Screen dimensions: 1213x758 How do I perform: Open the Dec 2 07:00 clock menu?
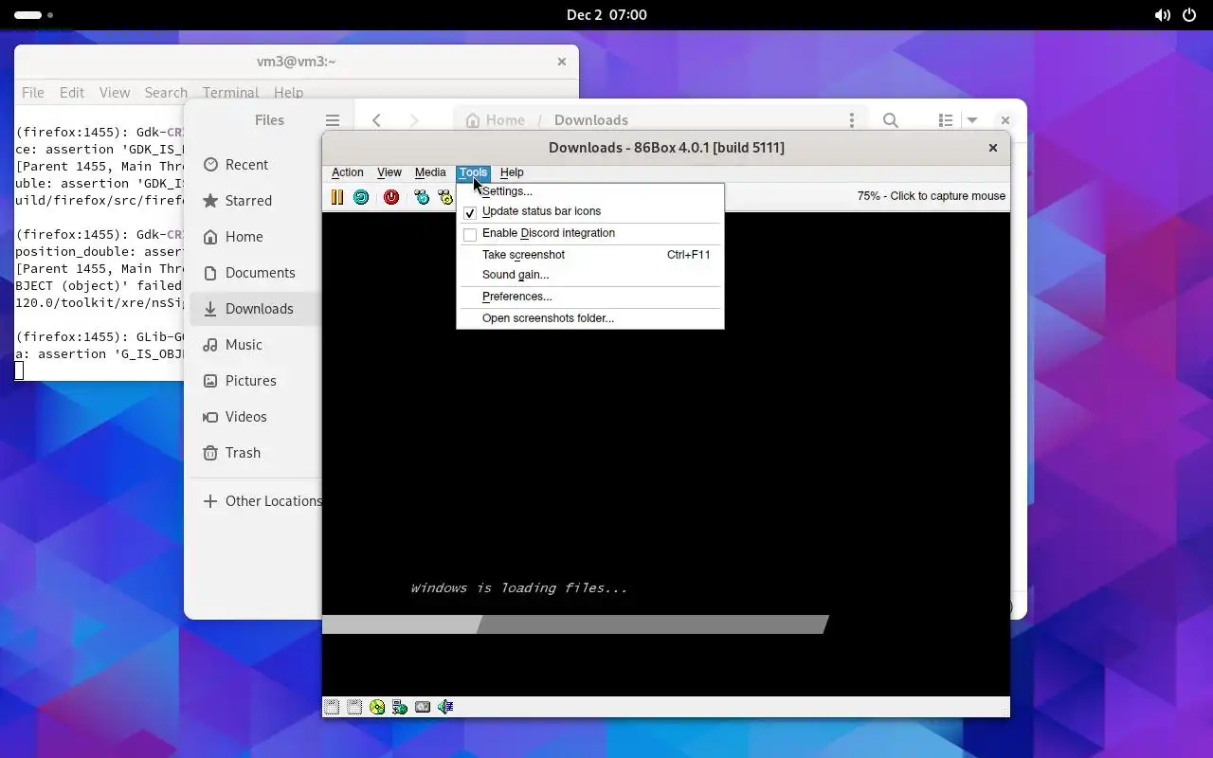[x=606, y=15]
